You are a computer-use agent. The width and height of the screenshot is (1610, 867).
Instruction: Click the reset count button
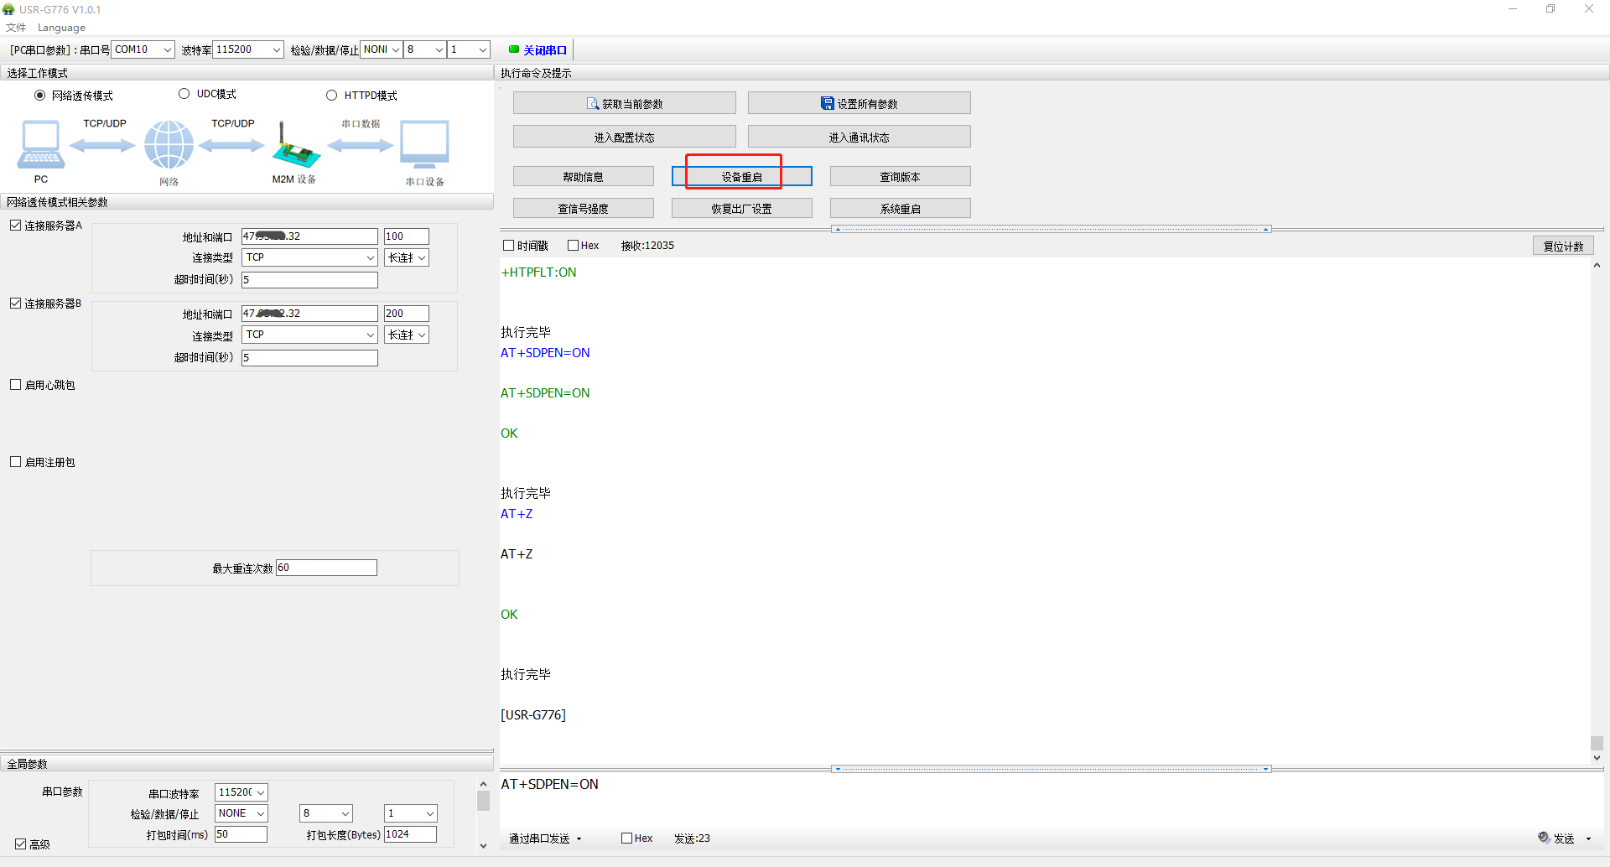[x=1563, y=246]
